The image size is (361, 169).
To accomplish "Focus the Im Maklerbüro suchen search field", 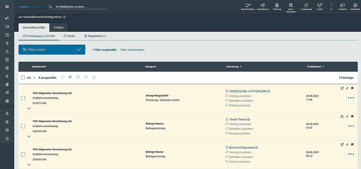I will (78, 7).
